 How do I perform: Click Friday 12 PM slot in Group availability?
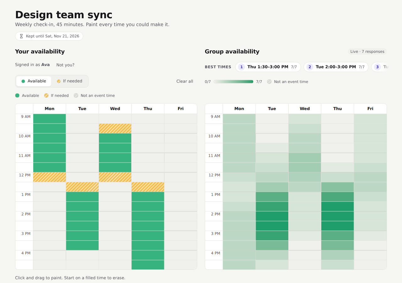370,177
